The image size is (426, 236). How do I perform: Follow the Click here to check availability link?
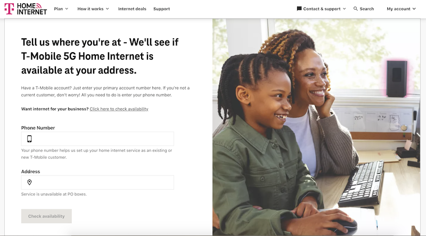119,109
